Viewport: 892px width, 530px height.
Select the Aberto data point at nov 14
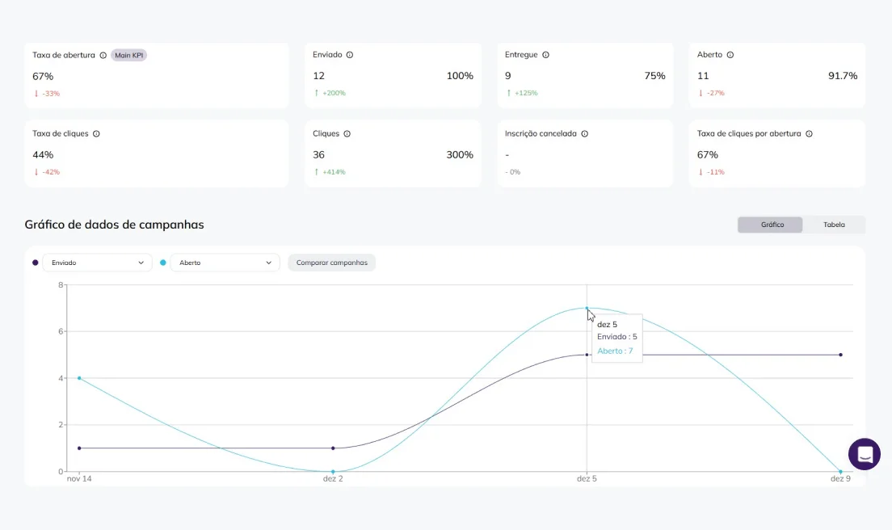(79, 378)
